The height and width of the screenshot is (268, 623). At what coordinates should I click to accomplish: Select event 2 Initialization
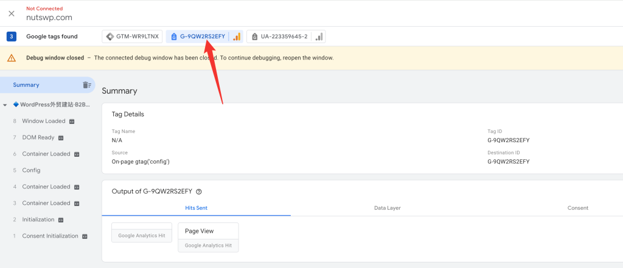38,219
